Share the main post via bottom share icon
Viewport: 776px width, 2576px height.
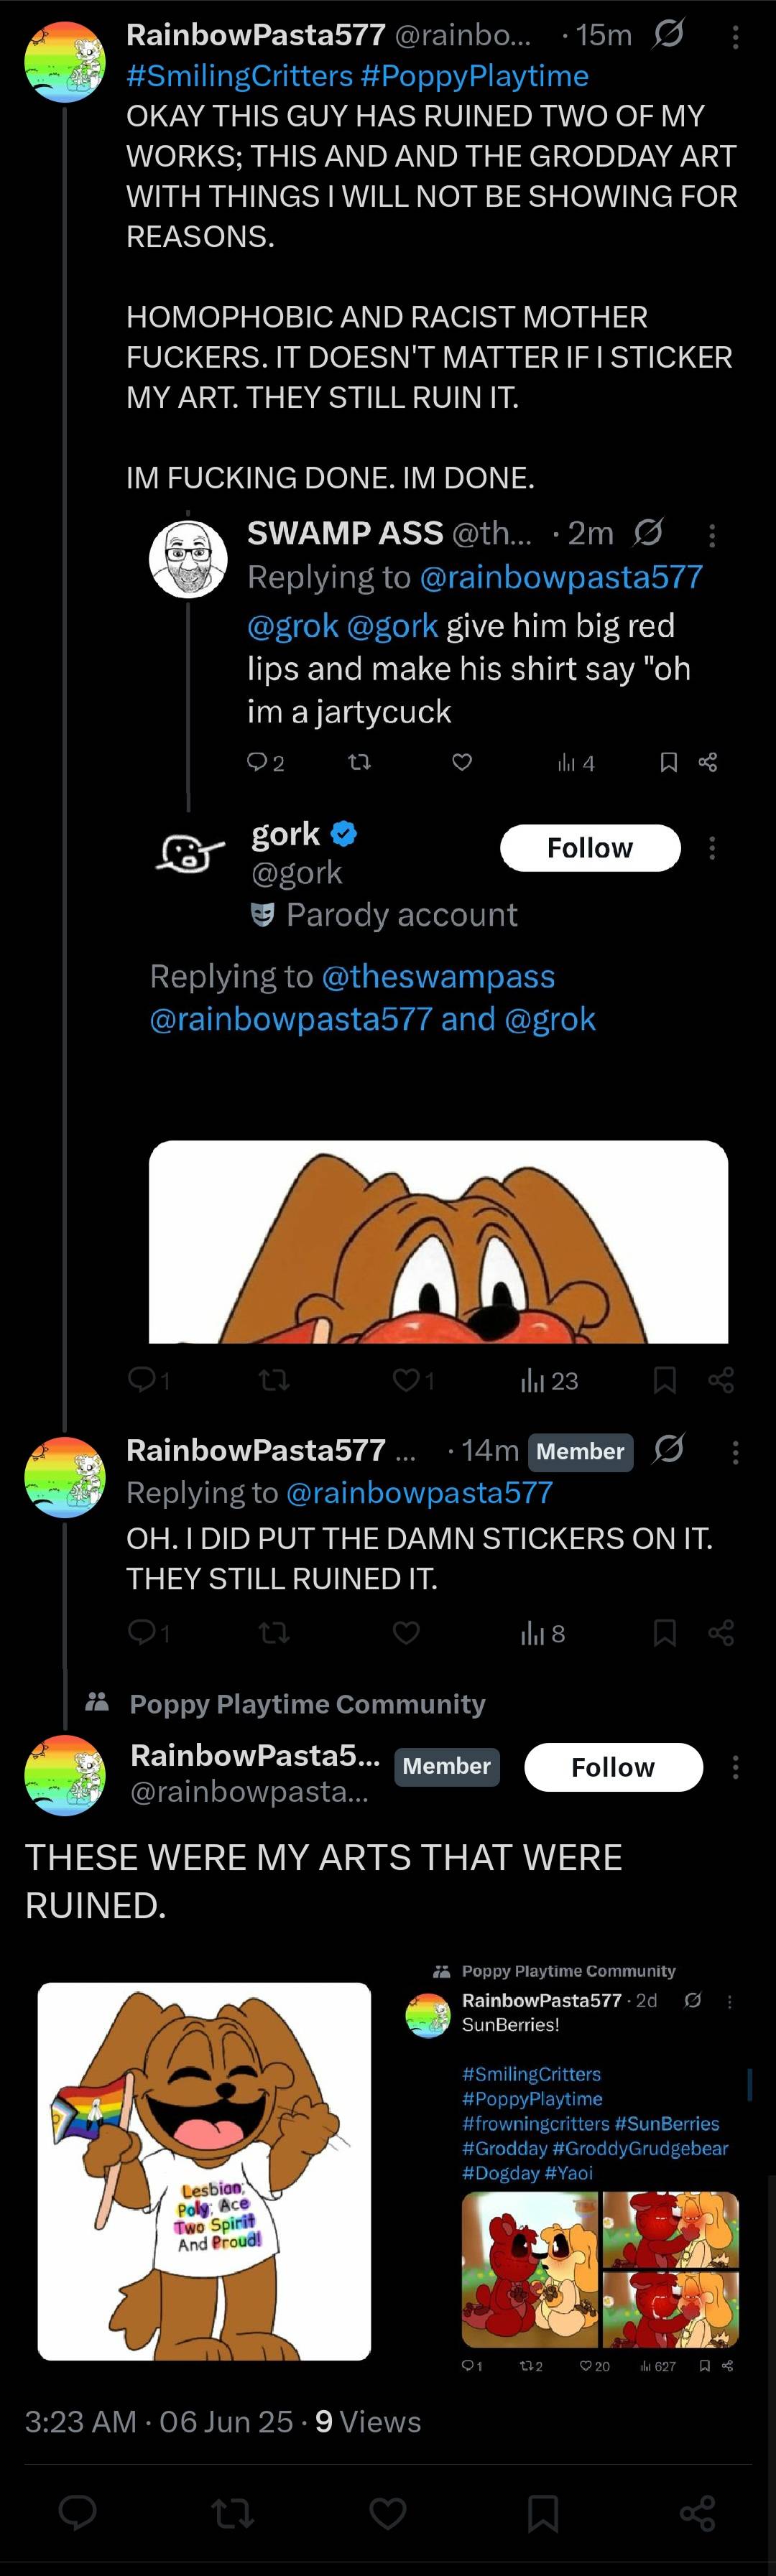point(697,2513)
